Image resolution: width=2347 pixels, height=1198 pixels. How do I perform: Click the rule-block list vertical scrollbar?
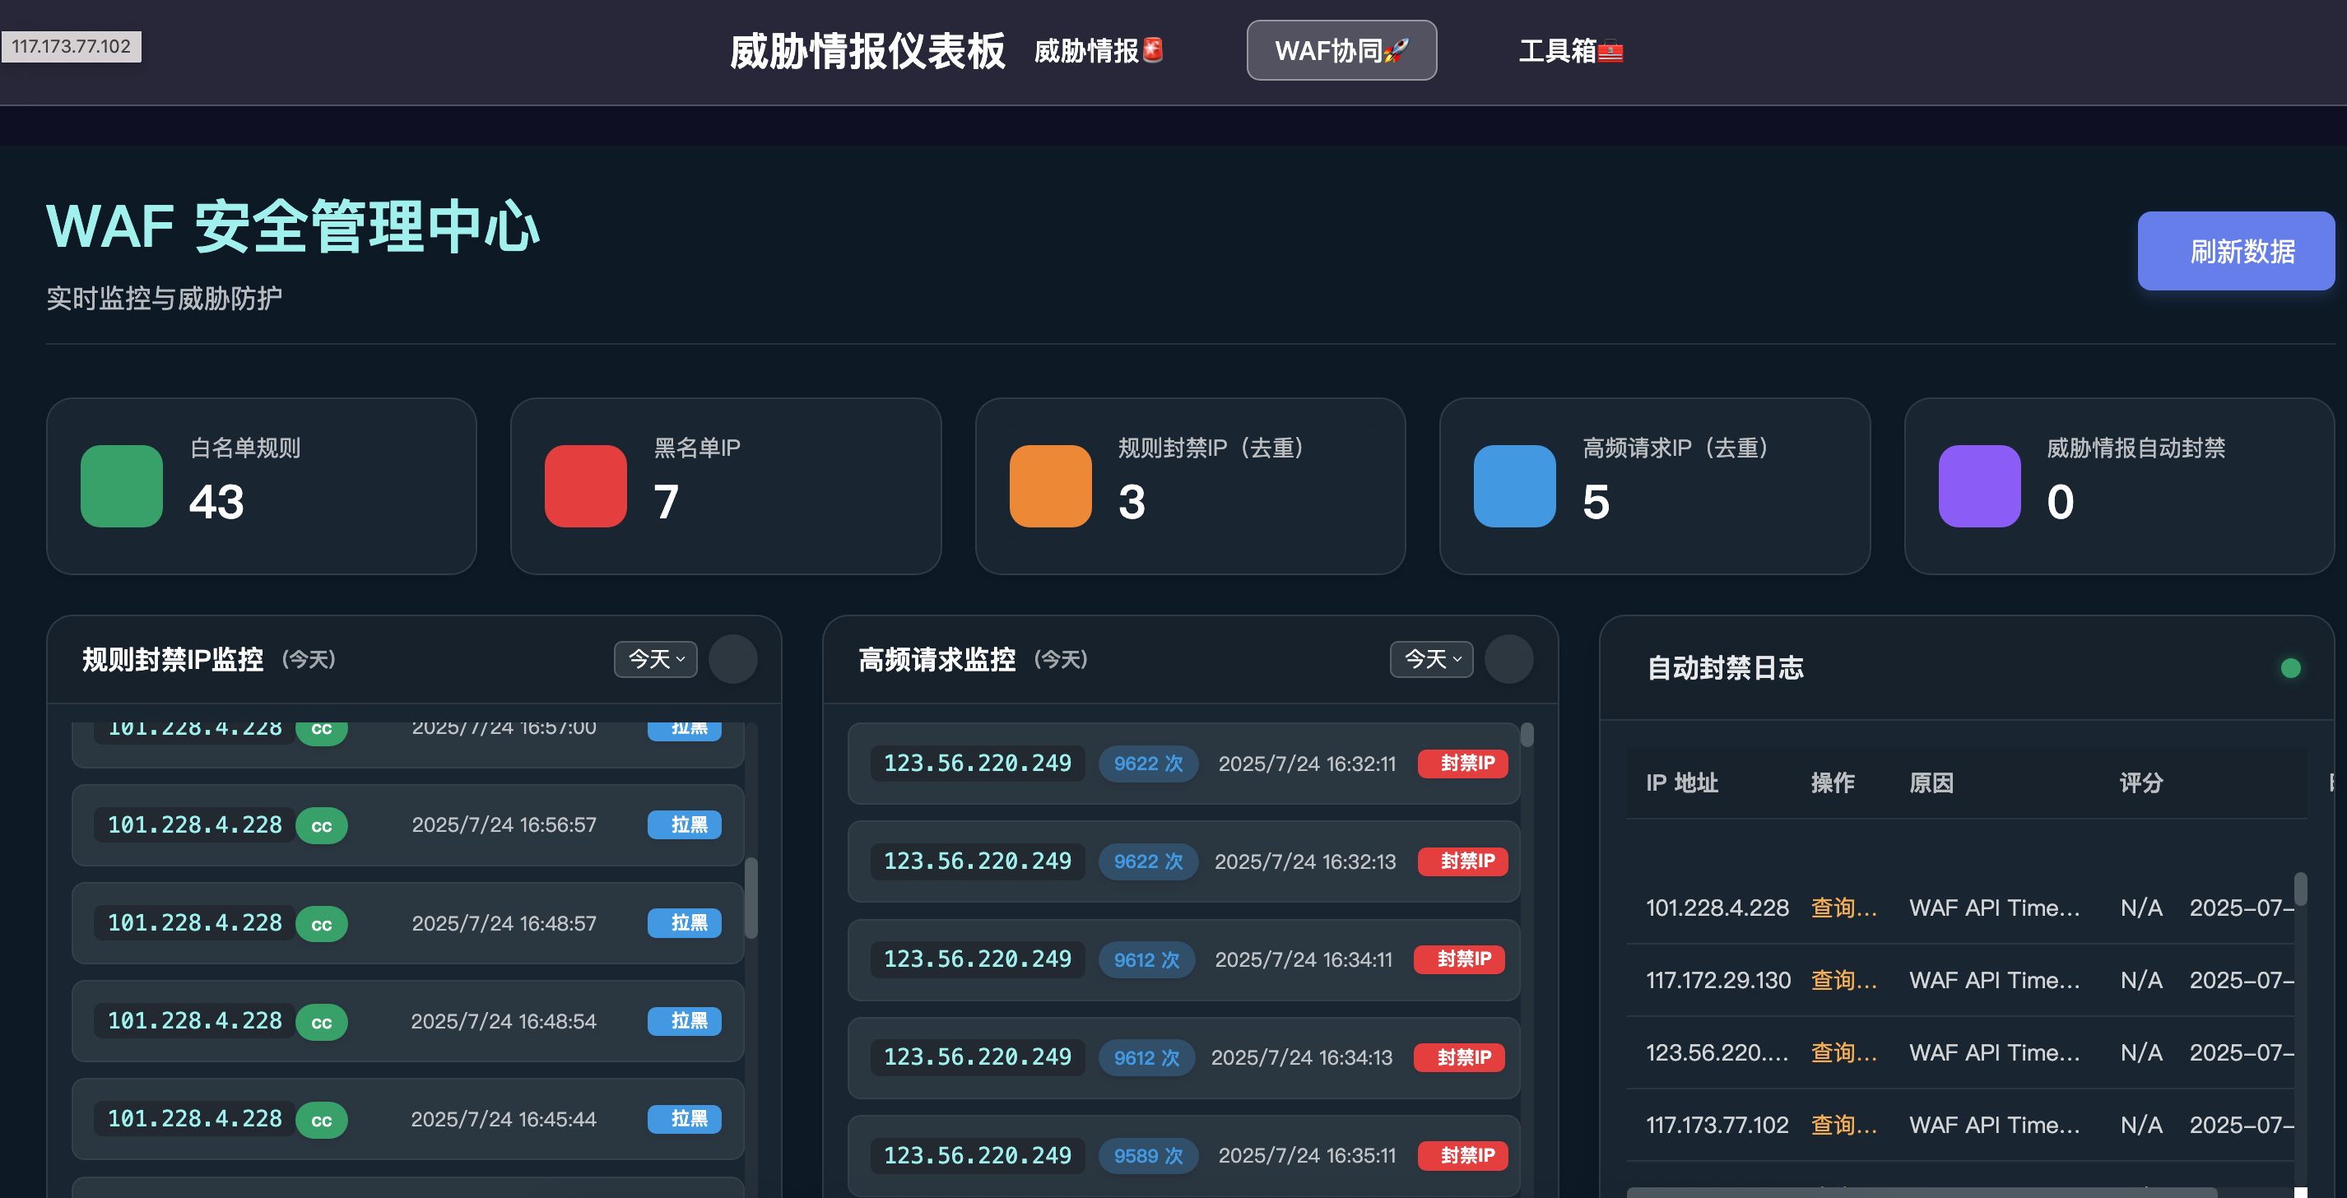pyautogui.click(x=751, y=898)
